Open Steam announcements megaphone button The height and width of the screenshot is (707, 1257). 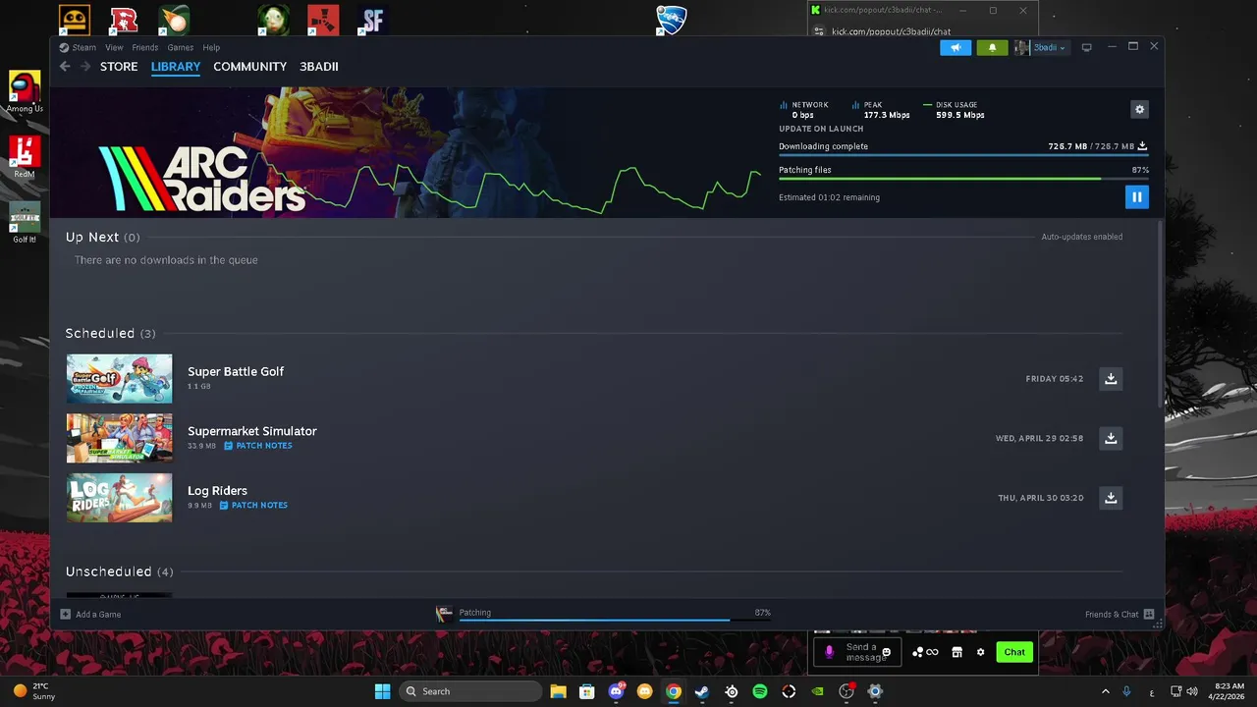(x=956, y=47)
